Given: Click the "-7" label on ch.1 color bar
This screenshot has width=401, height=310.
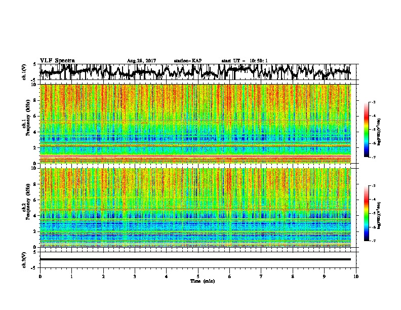Looking at the screenshot, I should [x=374, y=157].
